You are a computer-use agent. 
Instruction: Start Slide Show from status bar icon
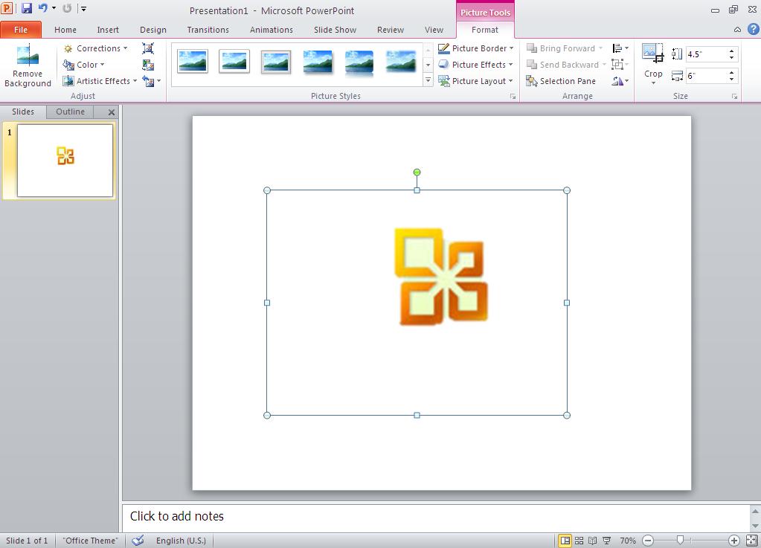click(x=607, y=541)
